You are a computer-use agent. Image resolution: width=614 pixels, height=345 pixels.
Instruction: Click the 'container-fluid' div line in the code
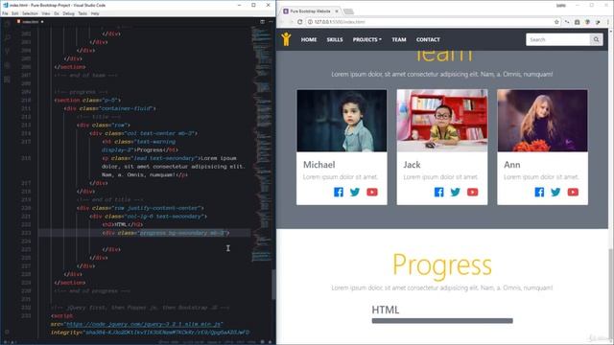tap(110, 108)
